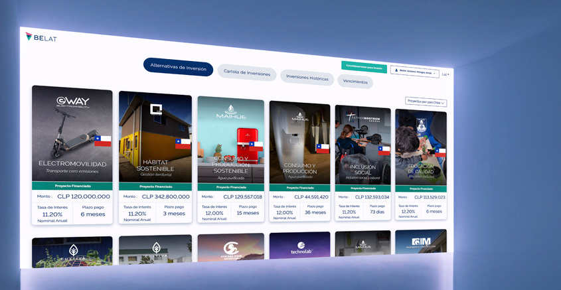Screen dimensions: 561x290
Task: Click the ELECTROMOVILIDAD title text
Action: (72, 164)
